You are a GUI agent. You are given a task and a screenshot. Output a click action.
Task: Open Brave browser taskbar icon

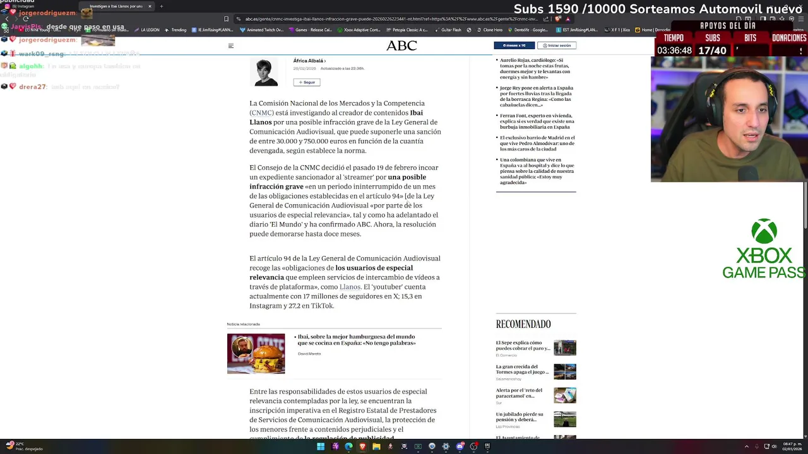[x=362, y=446]
